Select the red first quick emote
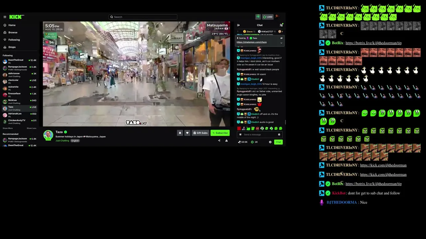The image size is (426, 239). (239, 128)
